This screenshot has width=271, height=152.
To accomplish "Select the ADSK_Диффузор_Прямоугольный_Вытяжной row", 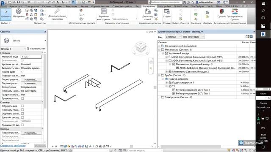I will [x=207, y=68].
